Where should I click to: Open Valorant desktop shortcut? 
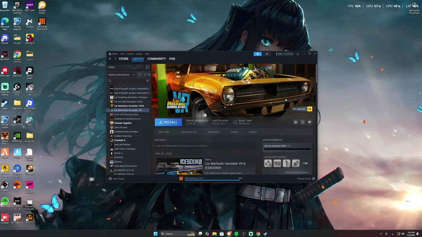coord(5,55)
